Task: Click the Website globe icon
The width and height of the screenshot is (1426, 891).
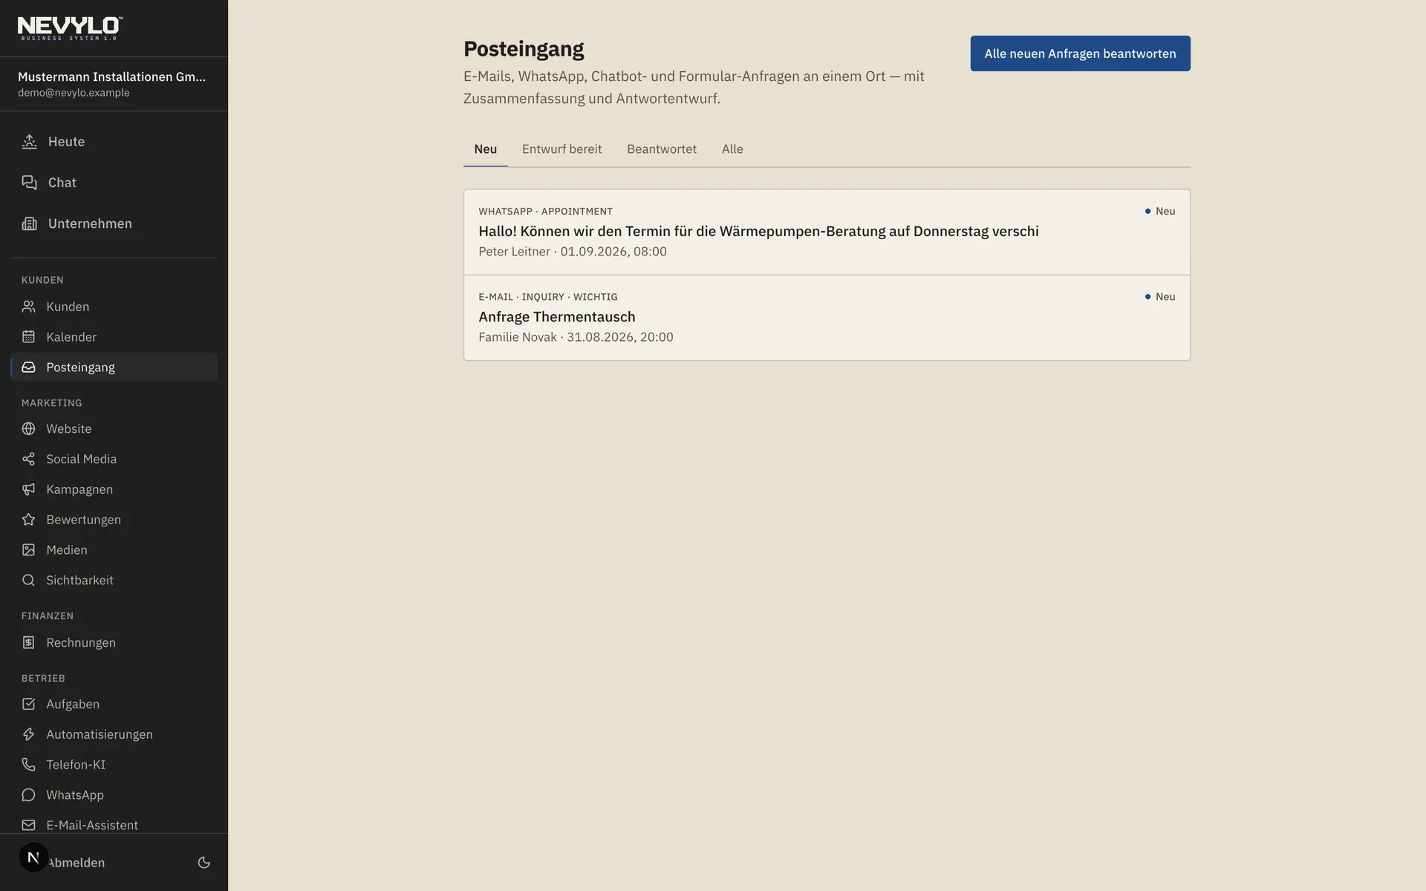Action: click(28, 429)
